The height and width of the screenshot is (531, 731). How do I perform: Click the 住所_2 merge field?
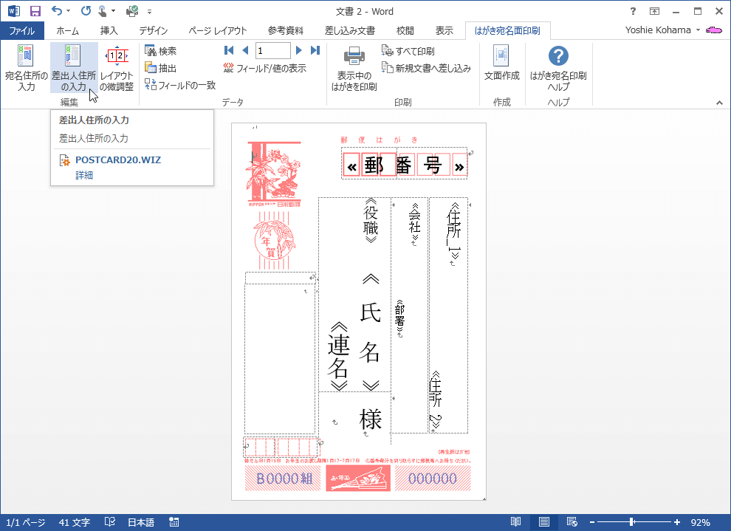tap(436, 400)
